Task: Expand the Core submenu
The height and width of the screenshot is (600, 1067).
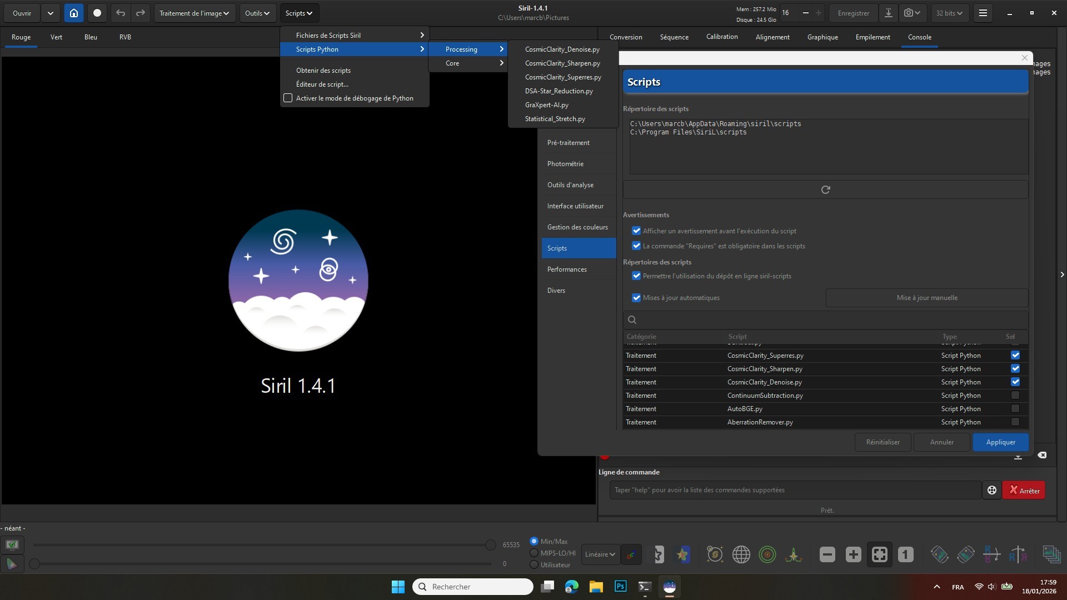Action: click(468, 63)
